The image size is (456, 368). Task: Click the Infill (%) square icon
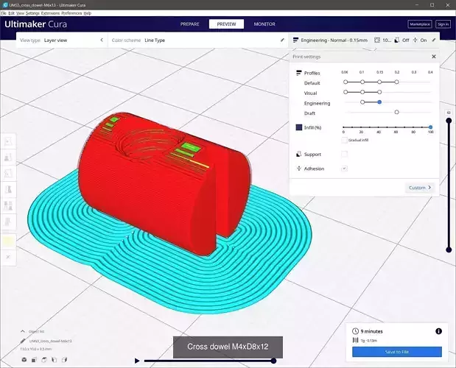tap(299, 127)
